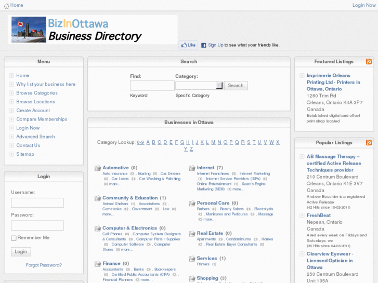Click arrow bullet beside Clearview Eyewear listing
Viewport: 378px width, 283px height.
(x=302, y=254)
